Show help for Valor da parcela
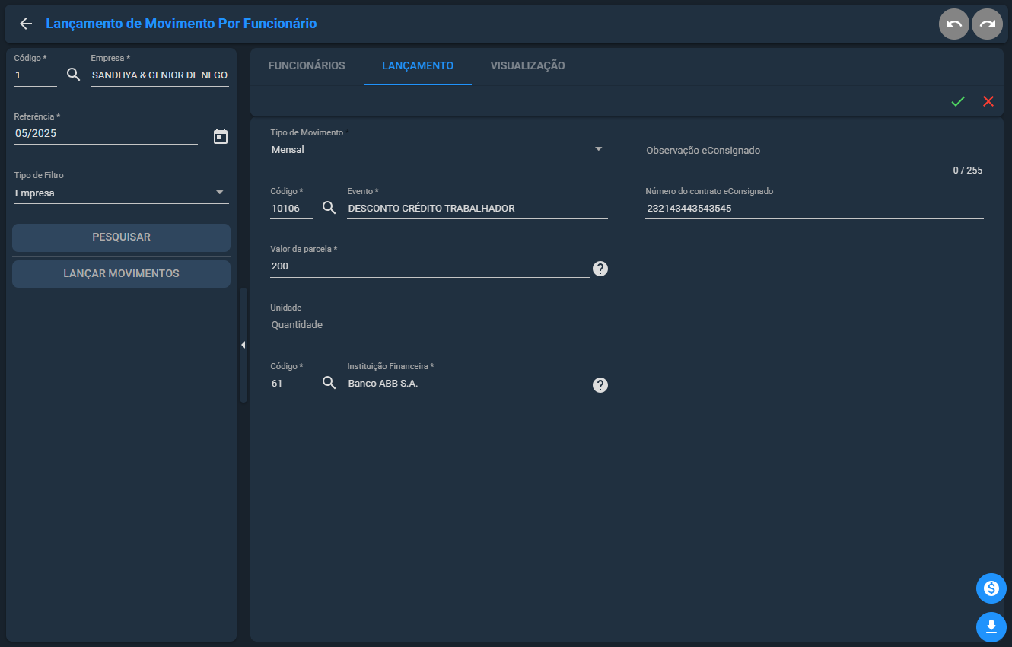This screenshot has height=647, width=1012. point(600,268)
